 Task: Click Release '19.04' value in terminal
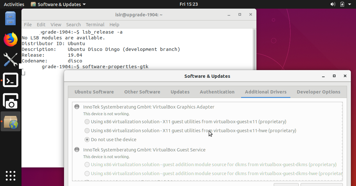(75, 55)
